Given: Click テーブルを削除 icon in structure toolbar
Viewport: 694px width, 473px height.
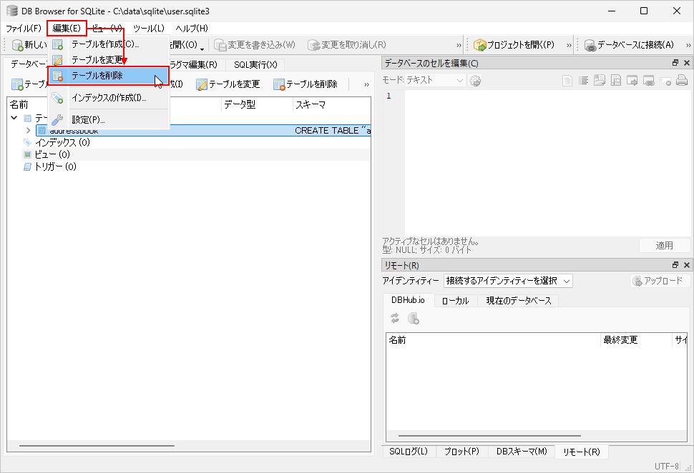Looking at the screenshot, I should (280, 84).
